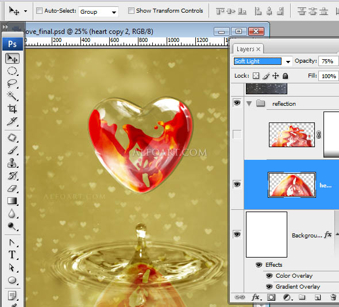
Task: Select the Magic Wand tool
Action: click(x=12, y=96)
